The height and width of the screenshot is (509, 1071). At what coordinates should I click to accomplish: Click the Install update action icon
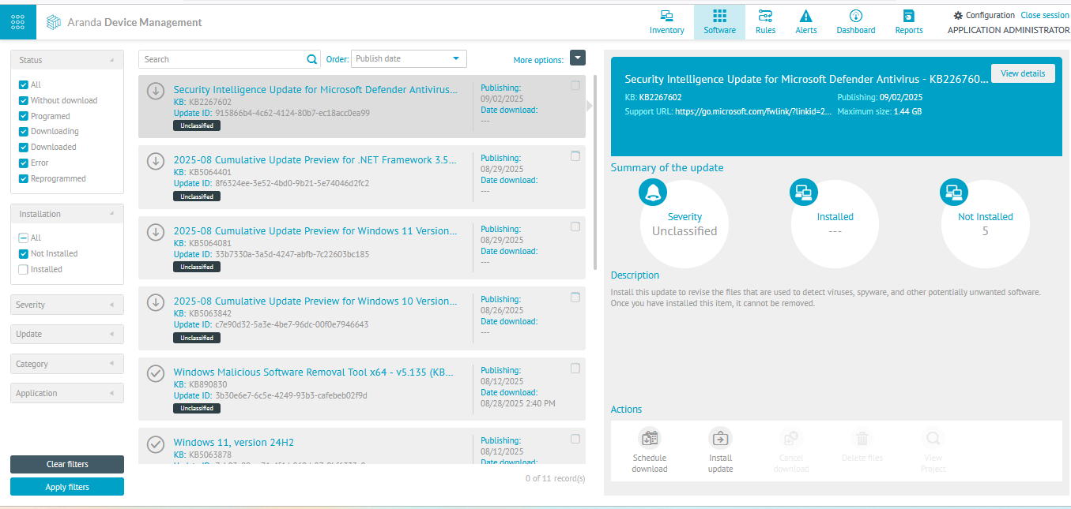[x=720, y=438]
